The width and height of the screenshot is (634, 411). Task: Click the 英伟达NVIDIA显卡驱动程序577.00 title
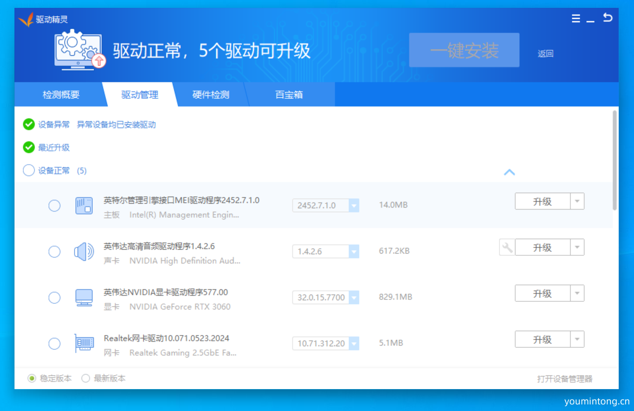[x=166, y=292]
